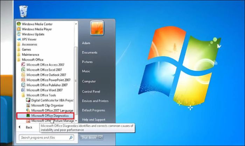Click the Publisher 2007 icon

click(x=23, y=85)
